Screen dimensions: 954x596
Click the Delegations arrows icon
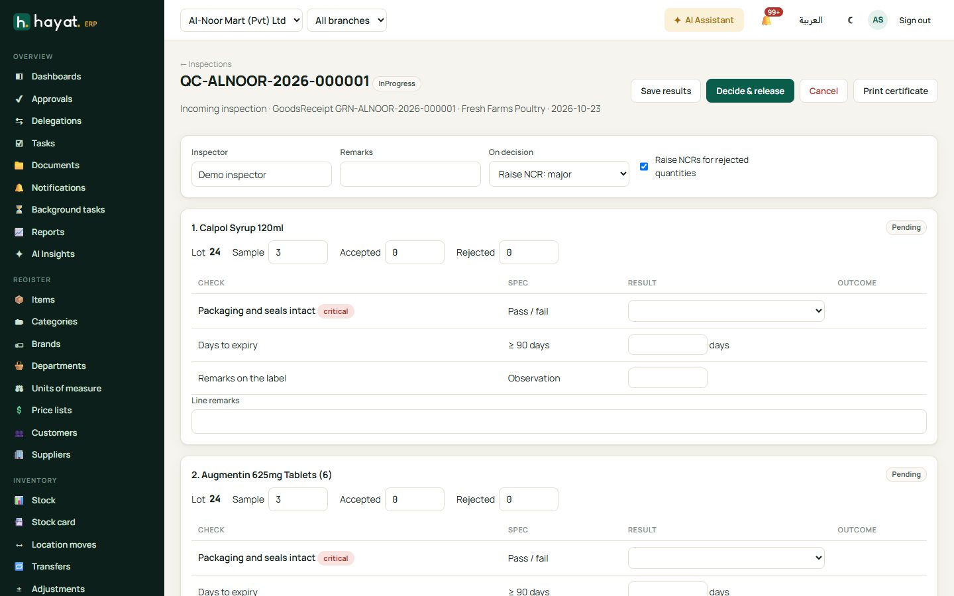point(19,121)
